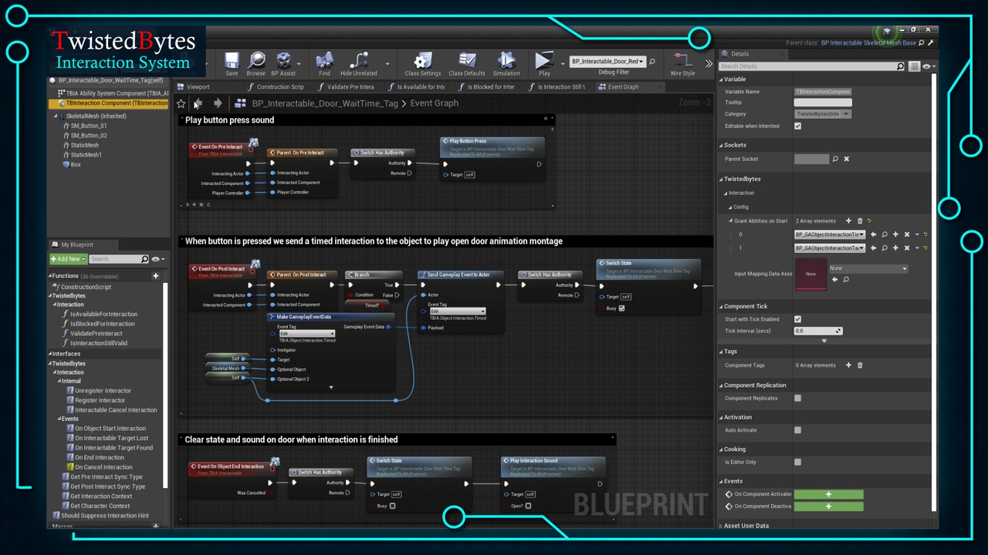Click the Add New button in My Blueprint
Viewport: 988px width, 555px height.
(67, 259)
